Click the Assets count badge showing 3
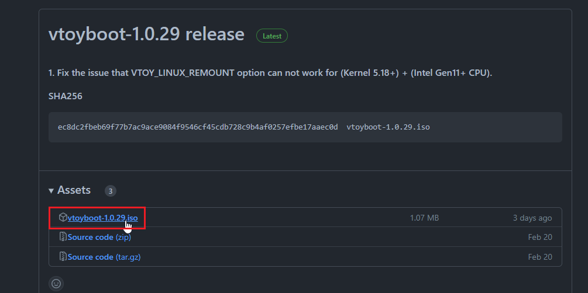The height and width of the screenshot is (293, 588). point(111,191)
